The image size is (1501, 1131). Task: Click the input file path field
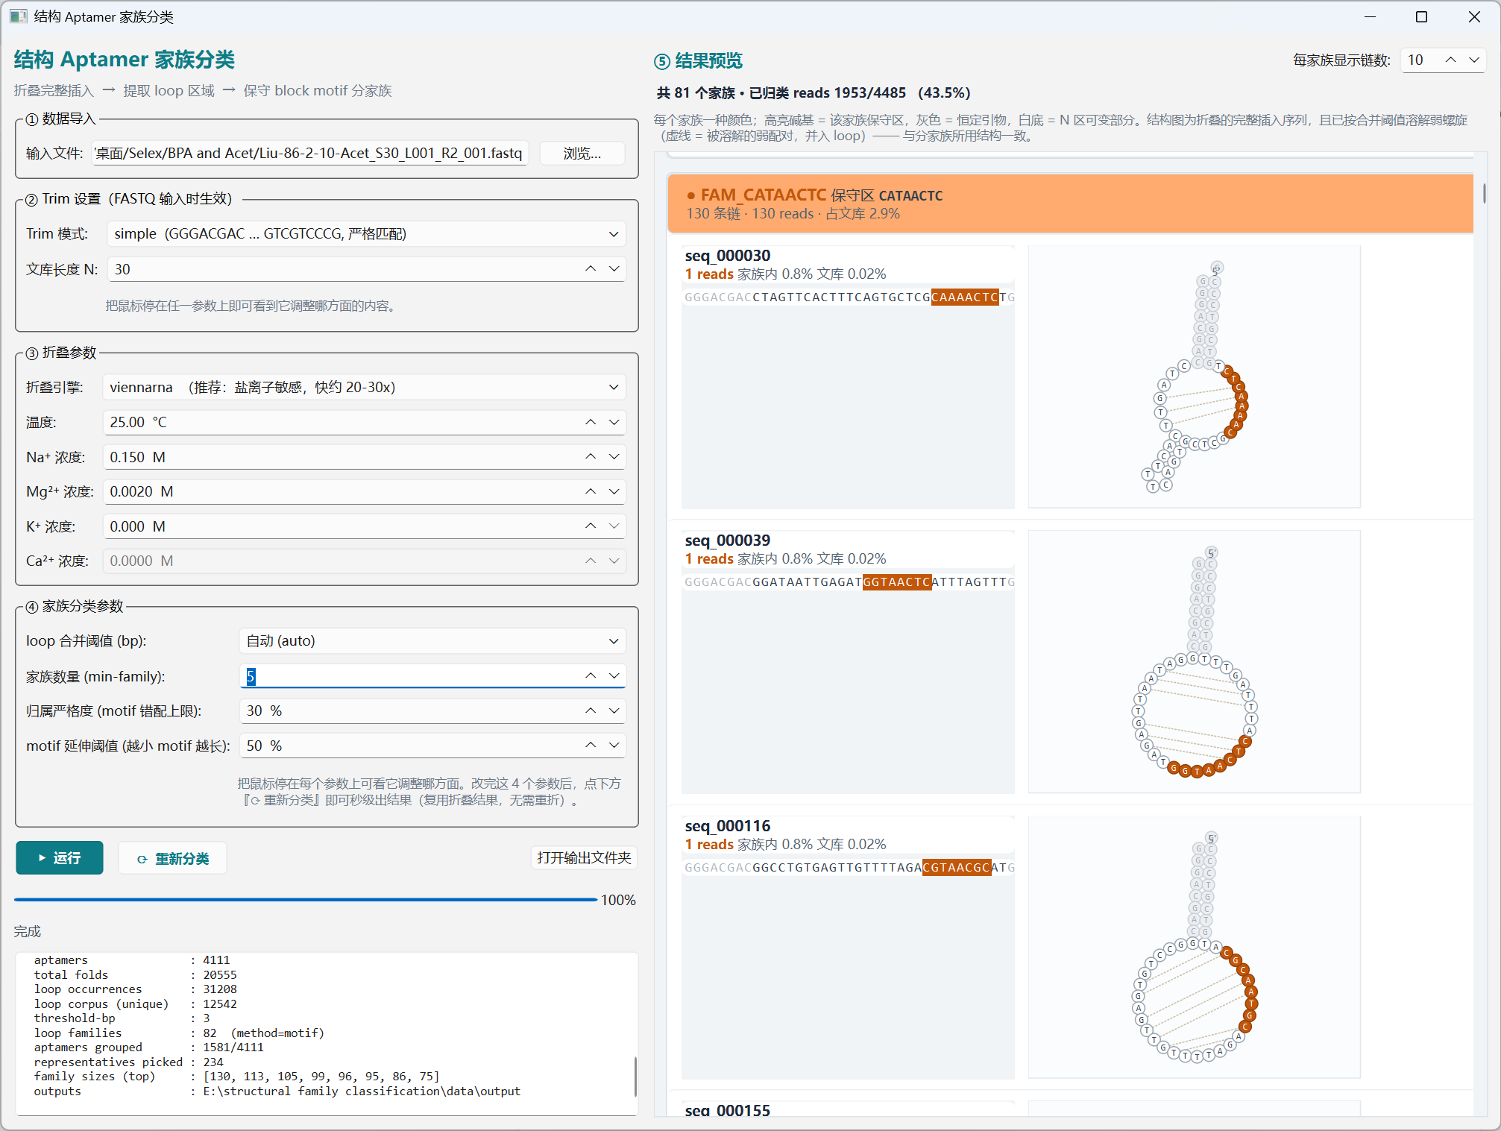(309, 154)
